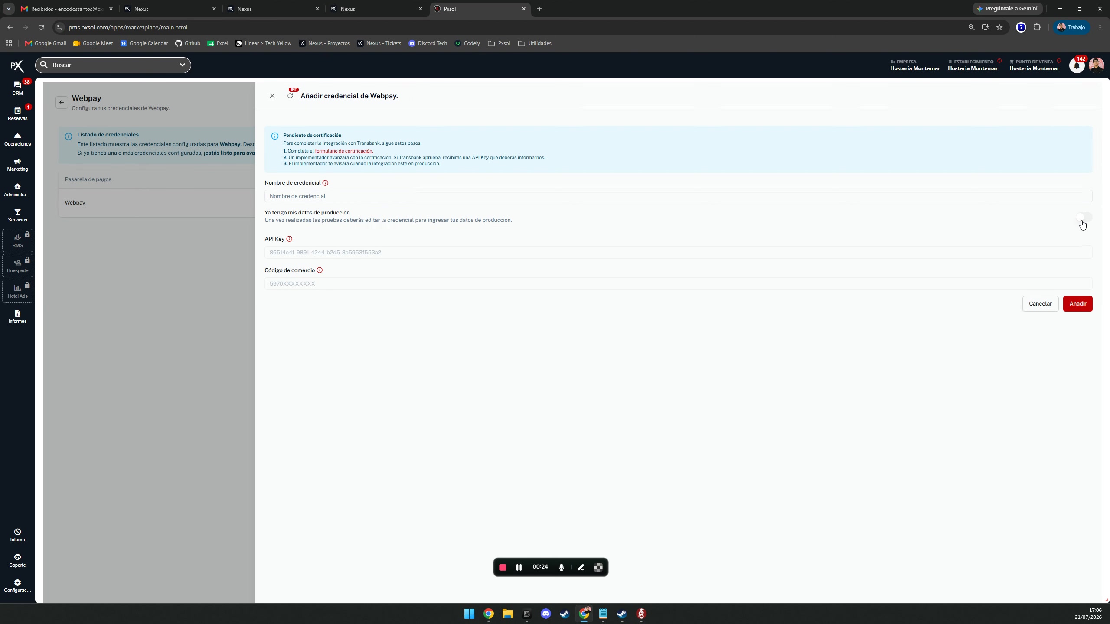Open the recording draw pen tool
The image size is (1110, 624).
click(x=581, y=567)
